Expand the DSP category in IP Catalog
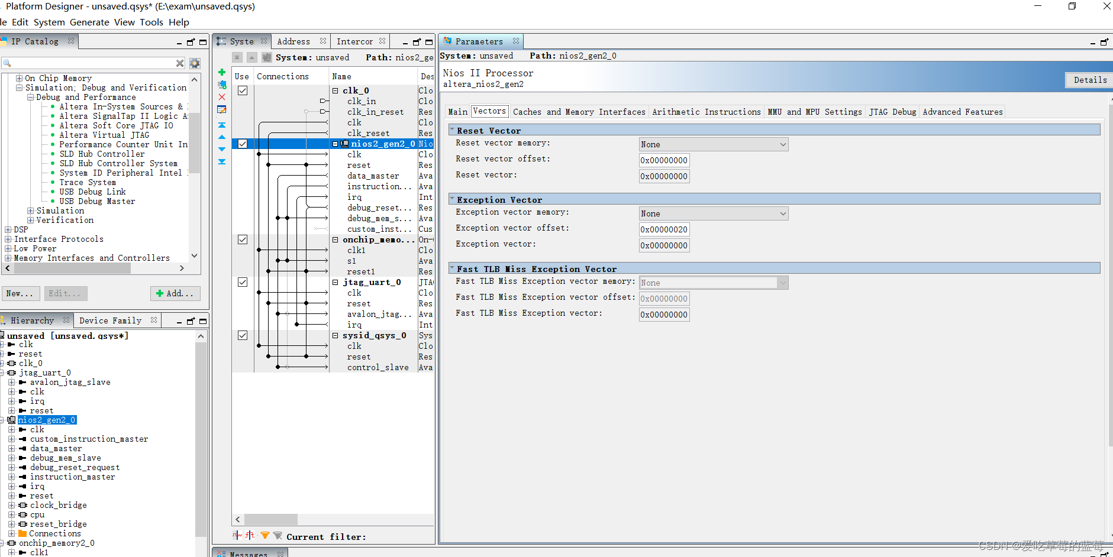Viewport: 1113px width, 557px height. pyautogui.click(x=8, y=229)
